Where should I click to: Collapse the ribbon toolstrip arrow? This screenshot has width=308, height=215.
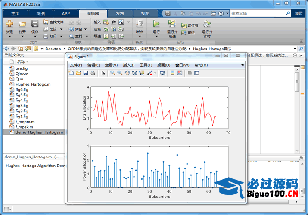[x=301, y=41]
